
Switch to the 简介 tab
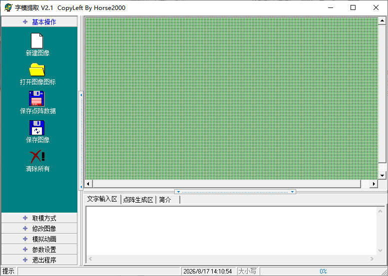coord(167,200)
